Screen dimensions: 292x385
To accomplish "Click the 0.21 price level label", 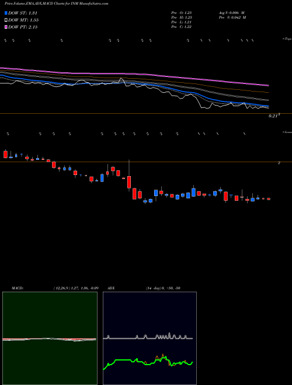I will 274,116.
